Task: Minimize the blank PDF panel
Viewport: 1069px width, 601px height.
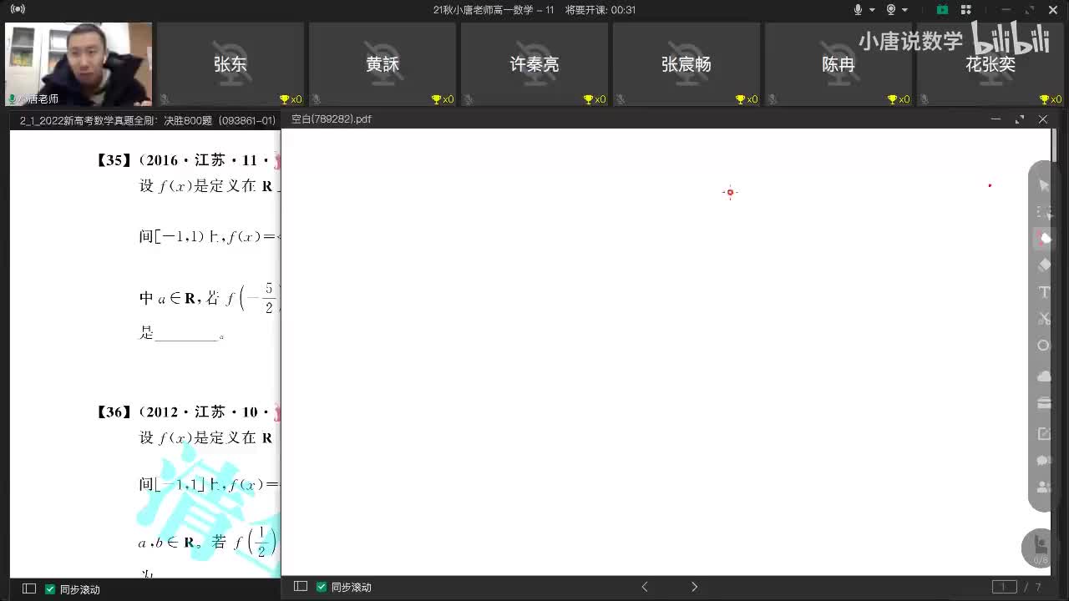Action: [x=996, y=119]
